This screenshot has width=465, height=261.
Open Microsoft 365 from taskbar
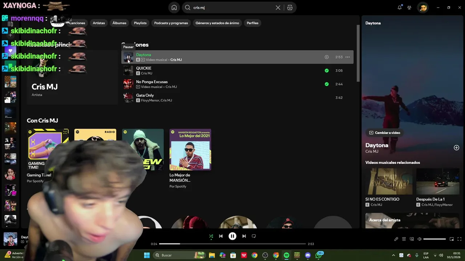point(222,255)
